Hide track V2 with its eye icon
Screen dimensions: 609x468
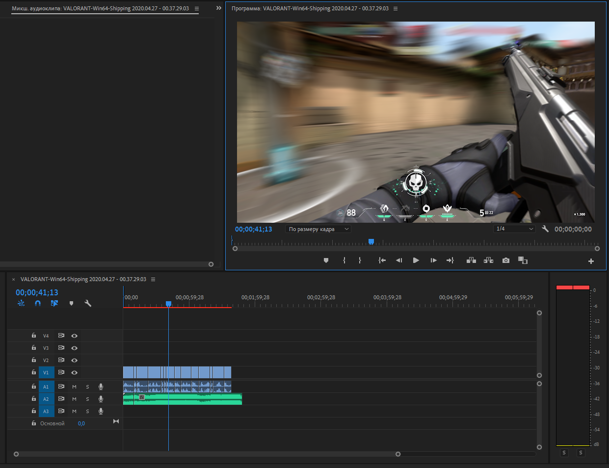coord(74,360)
